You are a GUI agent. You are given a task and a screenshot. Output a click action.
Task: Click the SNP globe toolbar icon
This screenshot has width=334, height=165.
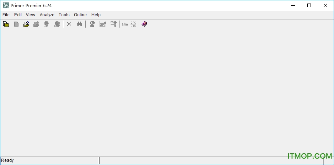(57, 24)
